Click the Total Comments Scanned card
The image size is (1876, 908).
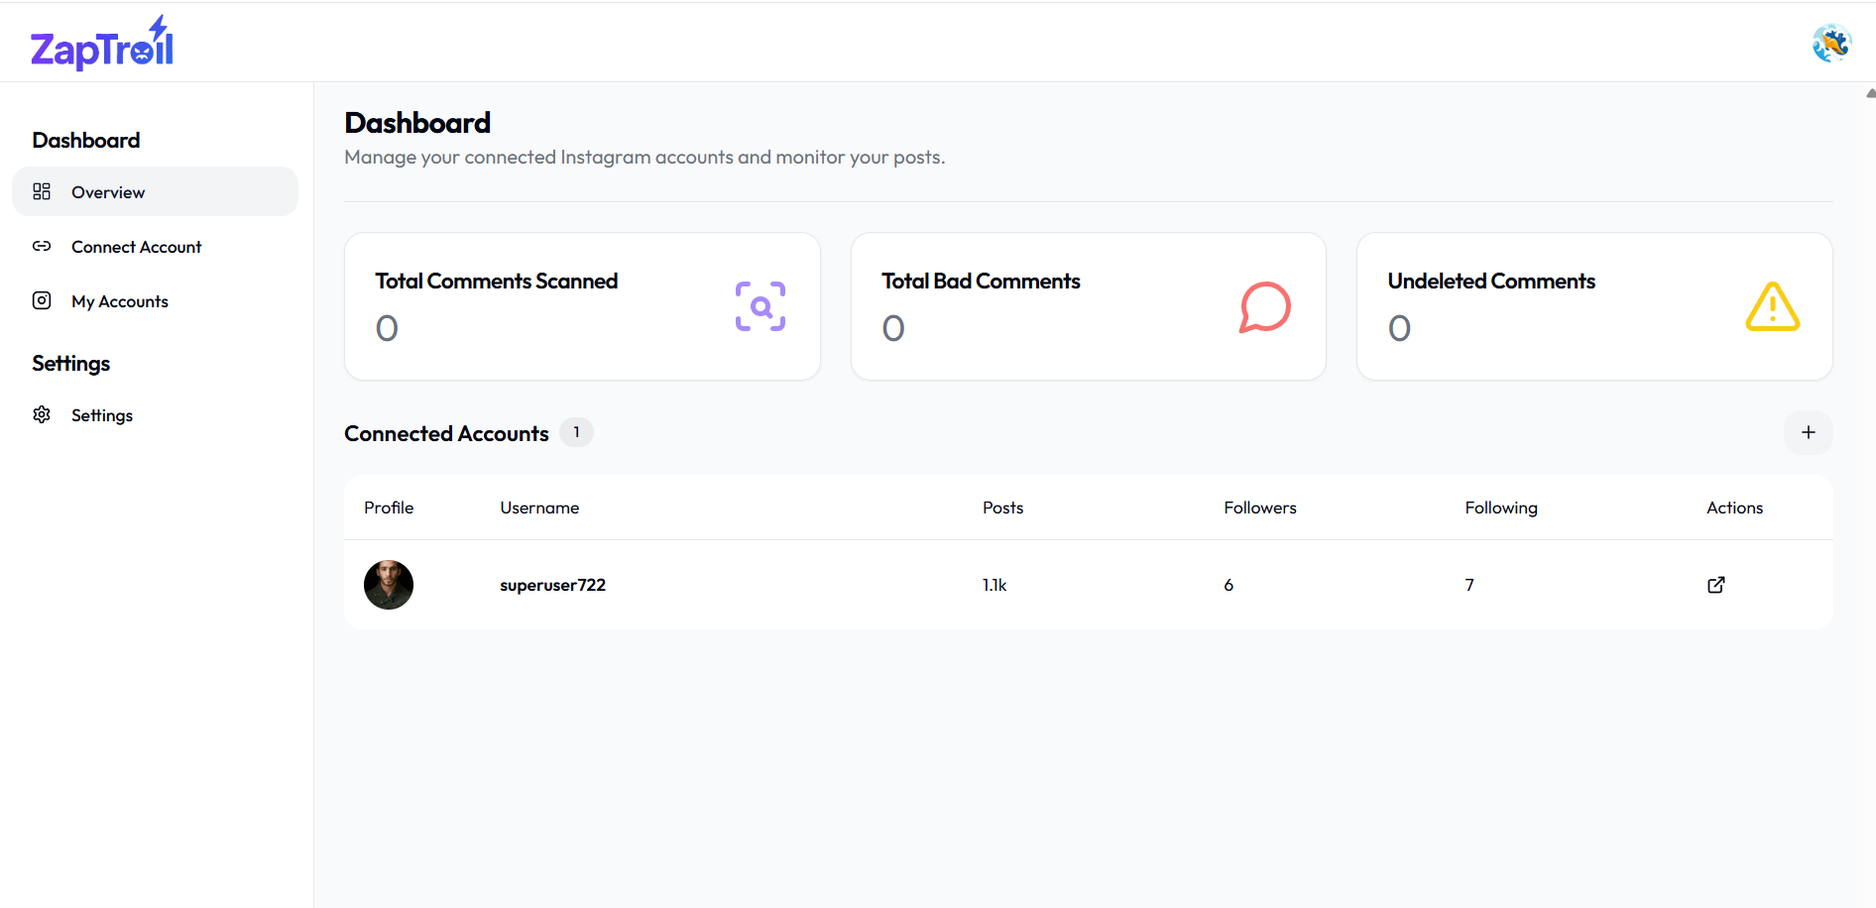(x=582, y=306)
